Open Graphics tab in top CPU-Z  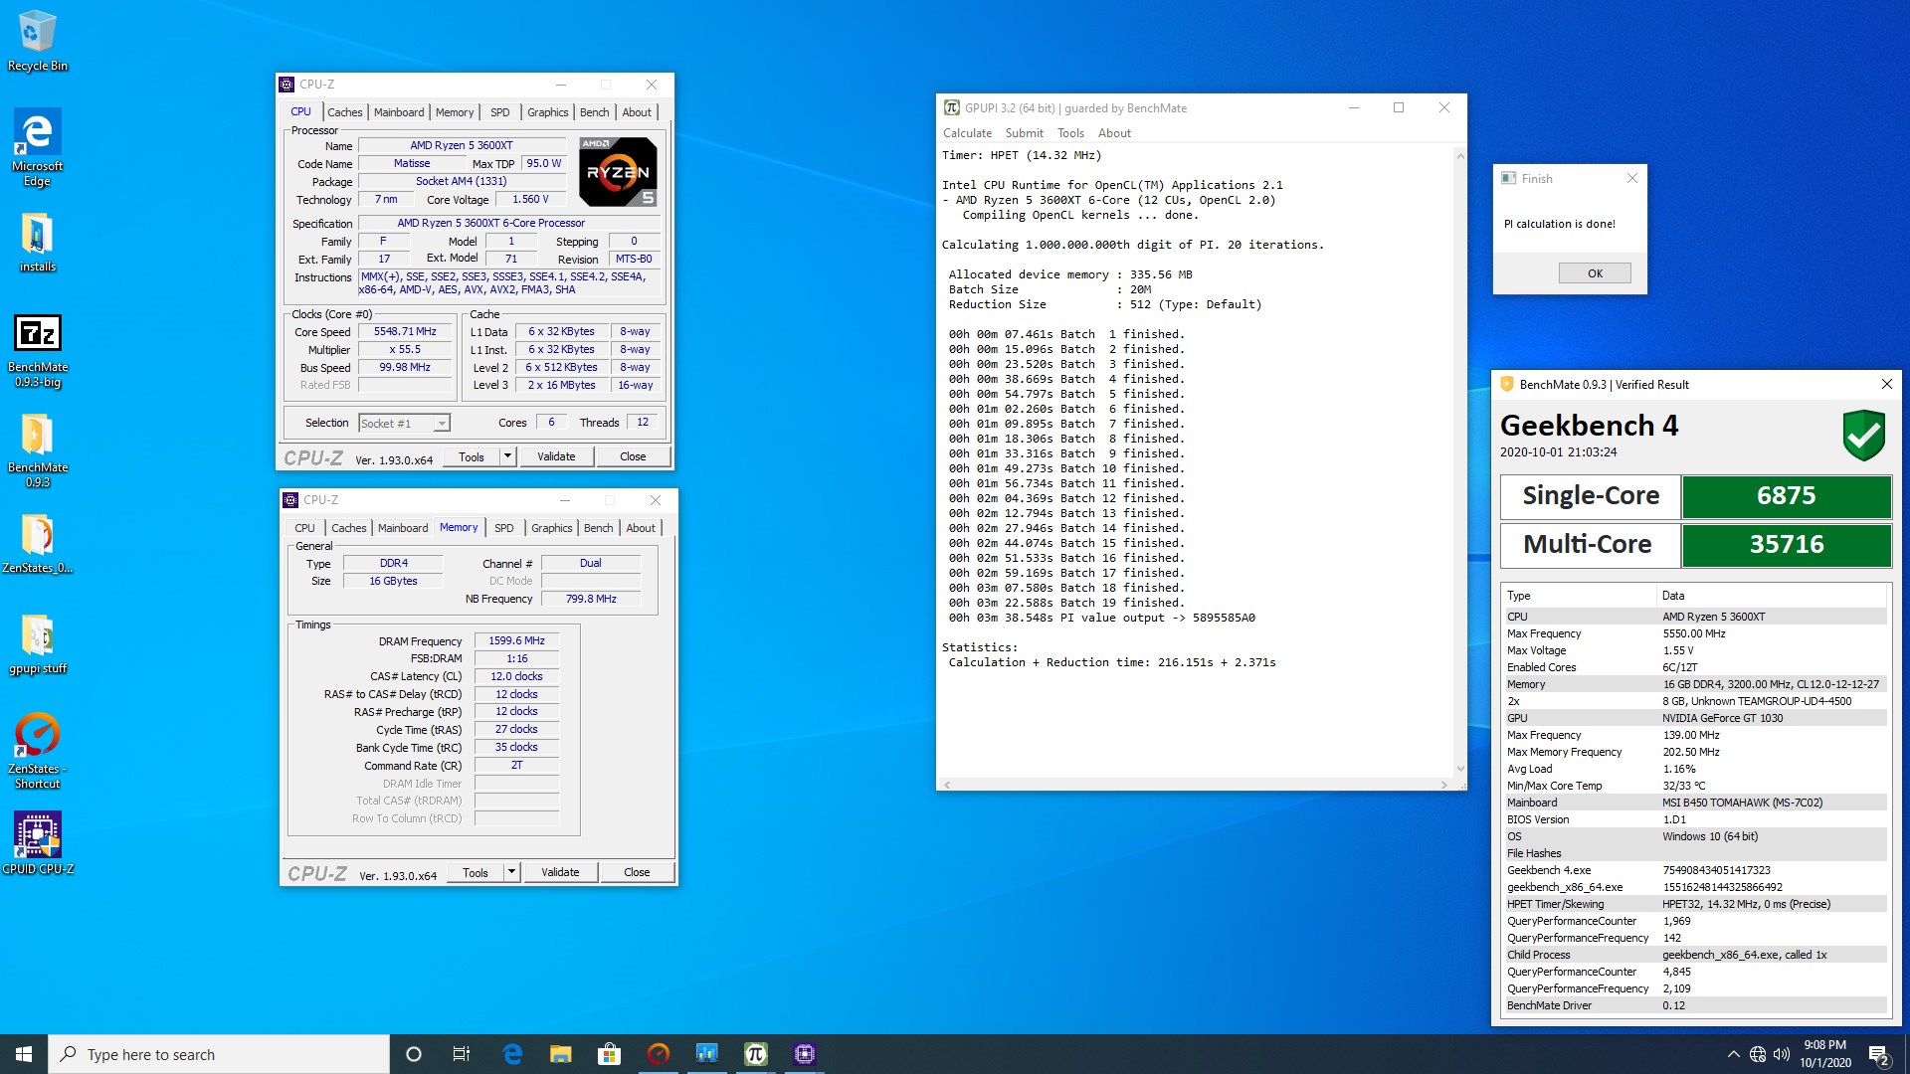coord(548,112)
